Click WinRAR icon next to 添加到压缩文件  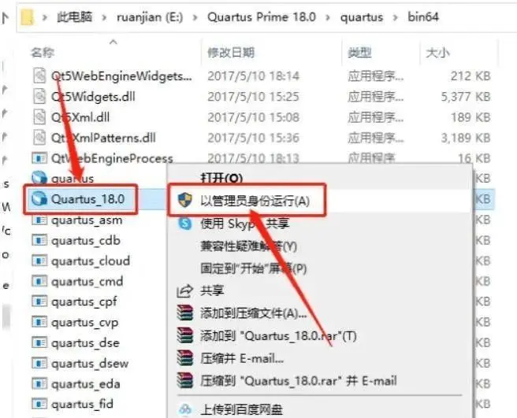click(x=184, y=313)
